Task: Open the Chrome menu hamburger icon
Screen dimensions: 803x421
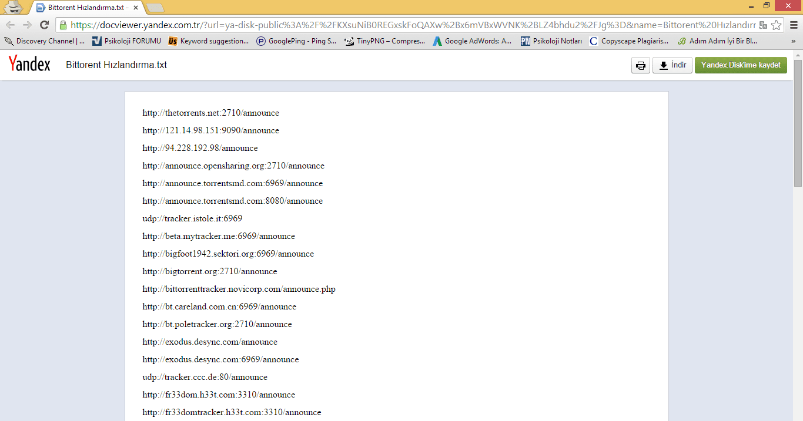Action: tap(793, 25)
